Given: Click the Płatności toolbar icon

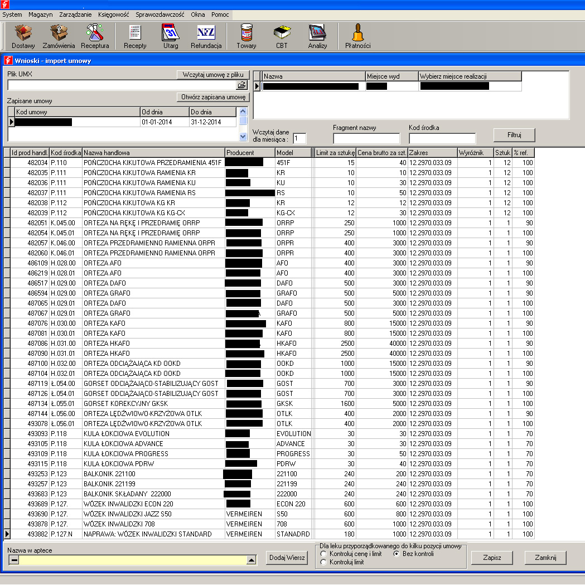Looking at the screenshot, I should click(357, 36).
